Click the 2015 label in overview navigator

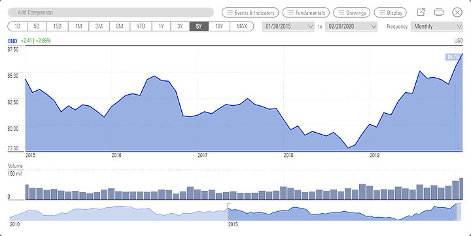pos(233,224)
